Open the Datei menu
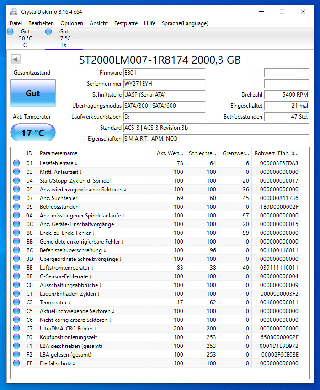320x390 pixels. (x=16, y=23)
